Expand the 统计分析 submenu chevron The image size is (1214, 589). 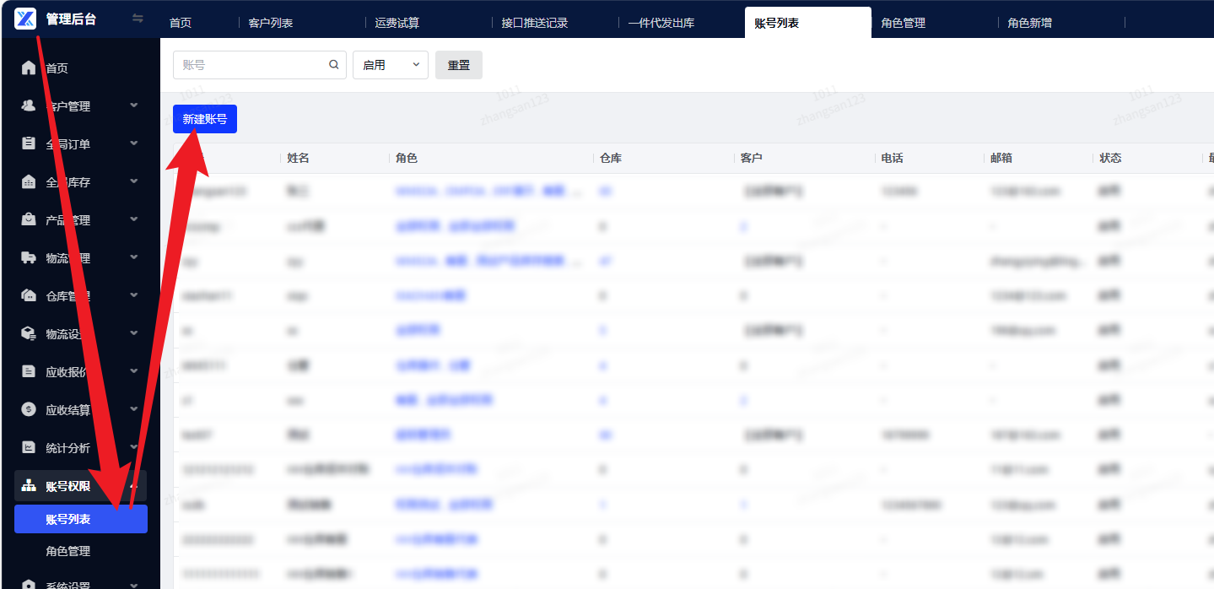click(134, 447)
